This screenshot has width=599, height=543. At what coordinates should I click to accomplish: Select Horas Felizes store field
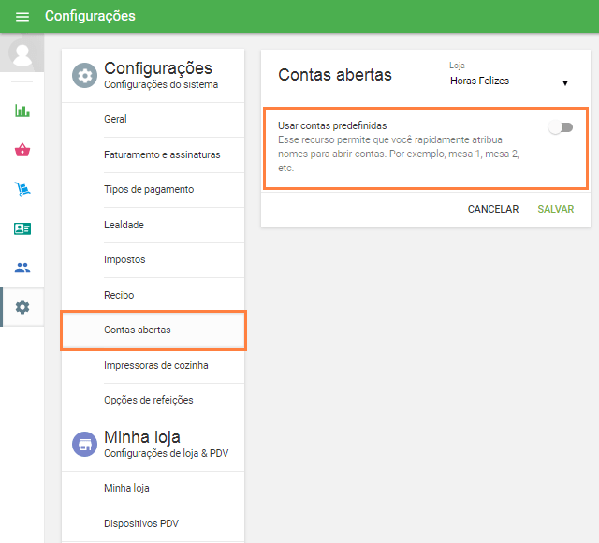[509, 81]
